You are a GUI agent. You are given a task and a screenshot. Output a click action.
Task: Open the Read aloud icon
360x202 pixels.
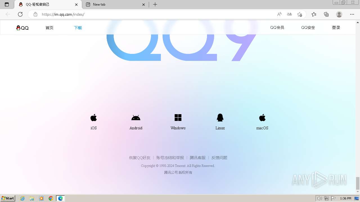(279, 14)
